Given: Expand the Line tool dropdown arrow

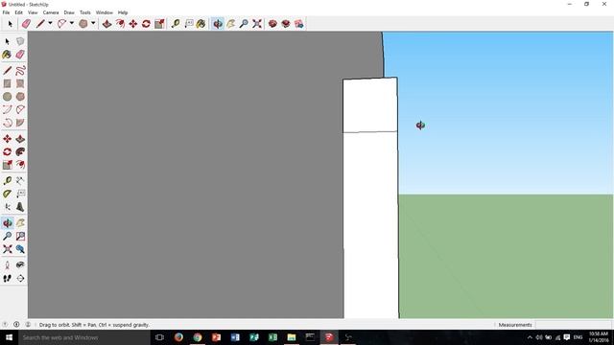Looking at the screenshot, I should pyautogui.click(x=50, y=23).
